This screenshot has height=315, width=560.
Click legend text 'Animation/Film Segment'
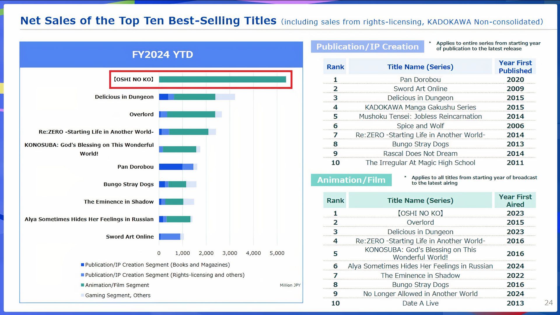click(117, 285)
